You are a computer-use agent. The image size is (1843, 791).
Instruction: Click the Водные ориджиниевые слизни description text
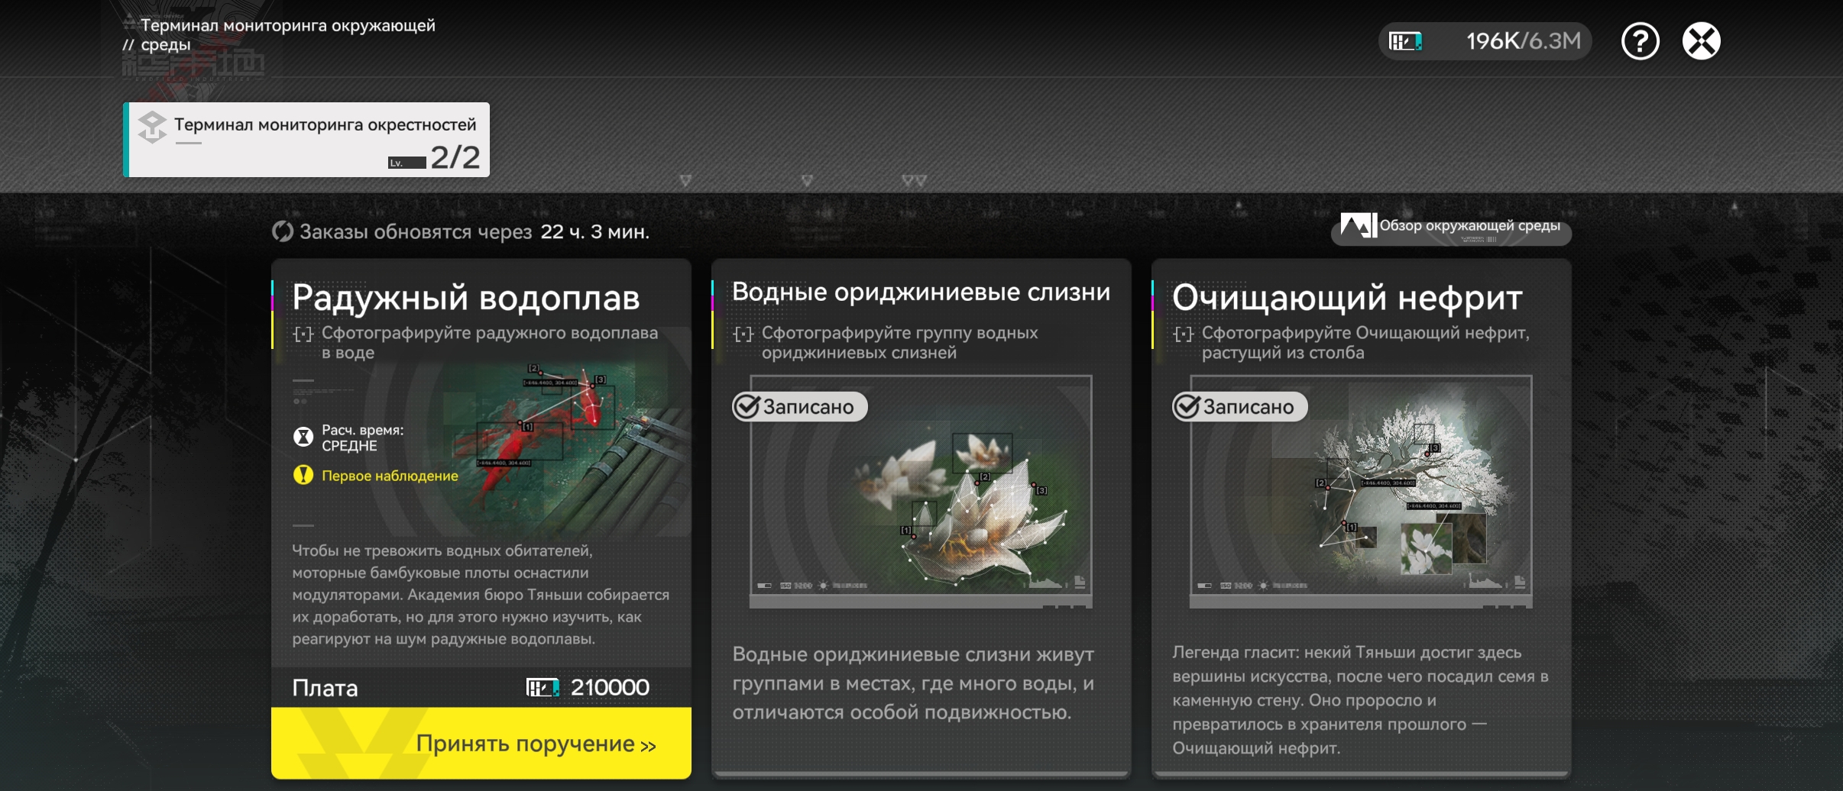point(914,683)
